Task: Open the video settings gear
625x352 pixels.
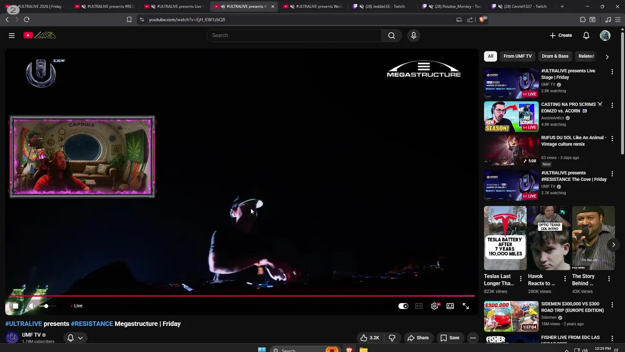Action: pyautogui.click(x=435, y=306)
